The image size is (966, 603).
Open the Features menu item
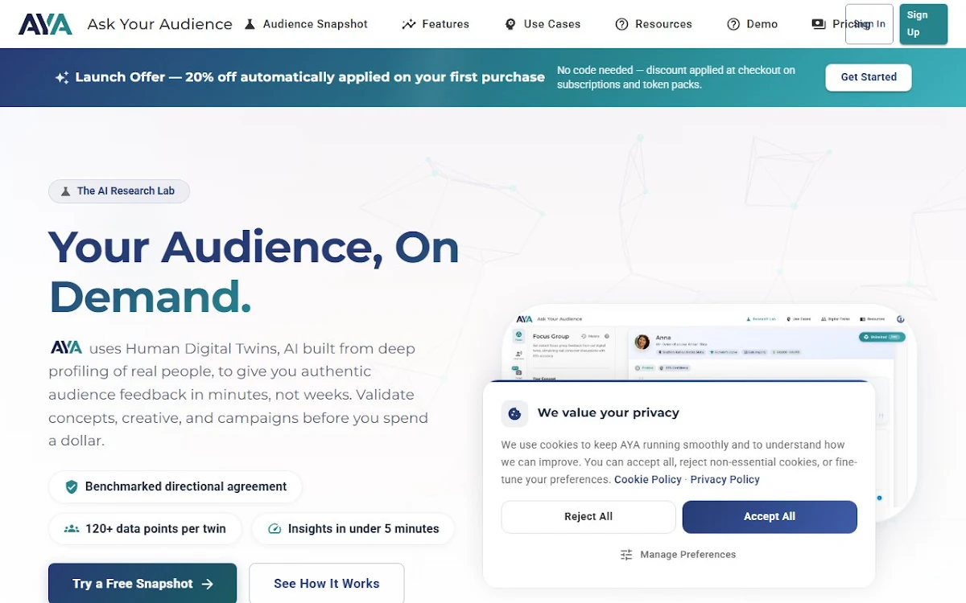(436, 24)
